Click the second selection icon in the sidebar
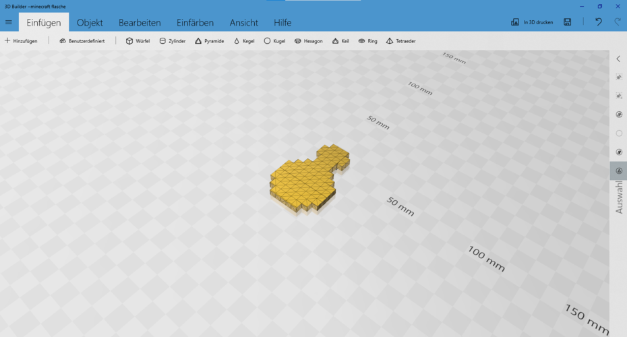Viewport: 627px width, 337px height. (619, 96)
